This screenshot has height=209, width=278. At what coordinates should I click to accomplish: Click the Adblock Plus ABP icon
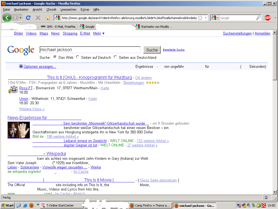click(268, 18)
